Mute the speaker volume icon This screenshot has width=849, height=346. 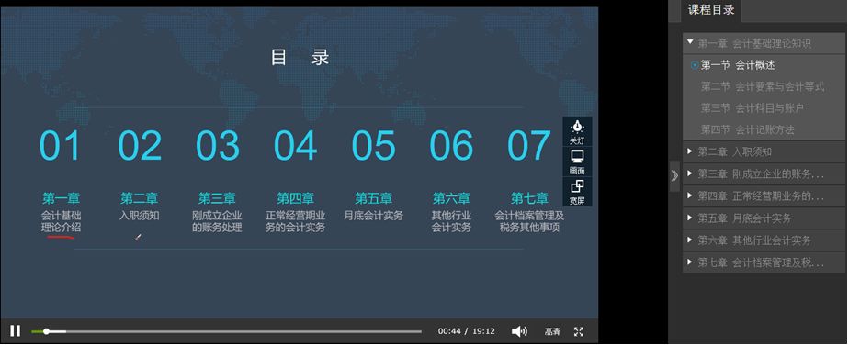point(519,331)
